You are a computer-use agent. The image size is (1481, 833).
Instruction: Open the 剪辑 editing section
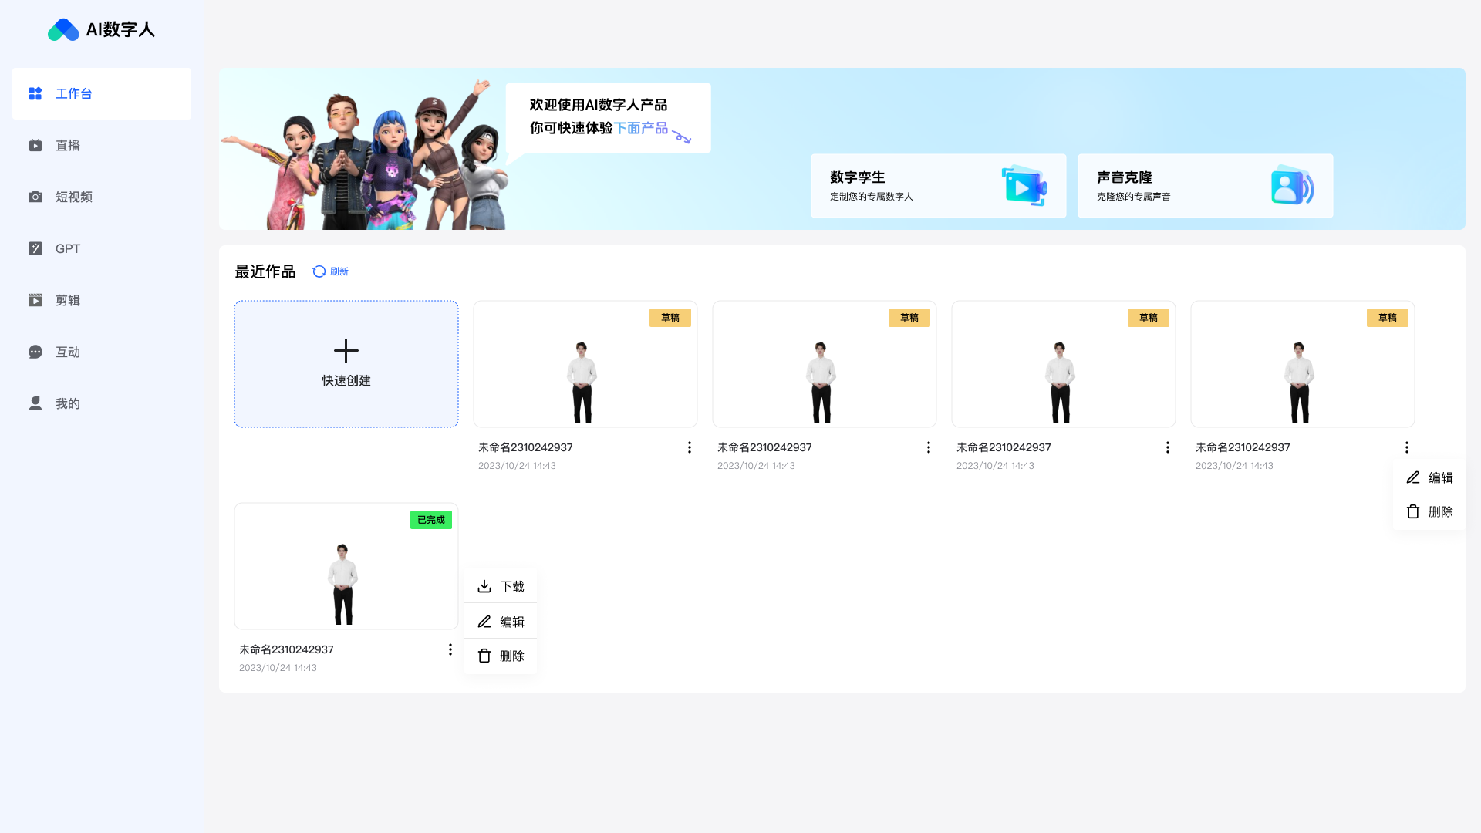[67, 301]
